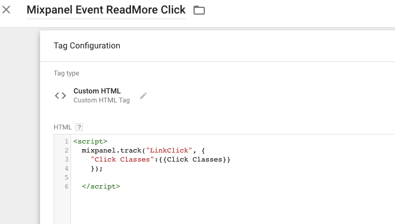Click the Tag type label
Viewport: 395px width, 224px height.
tap(66, 73)
